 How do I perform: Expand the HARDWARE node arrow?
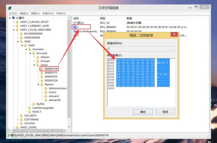[18, 38]
